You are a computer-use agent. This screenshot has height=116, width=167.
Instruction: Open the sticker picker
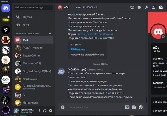coord(134,107)
